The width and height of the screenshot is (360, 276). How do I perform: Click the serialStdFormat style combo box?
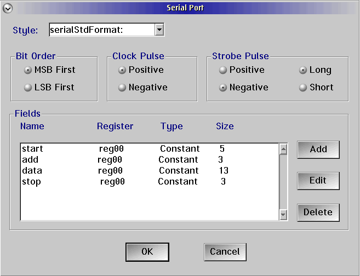coord(106,30)
